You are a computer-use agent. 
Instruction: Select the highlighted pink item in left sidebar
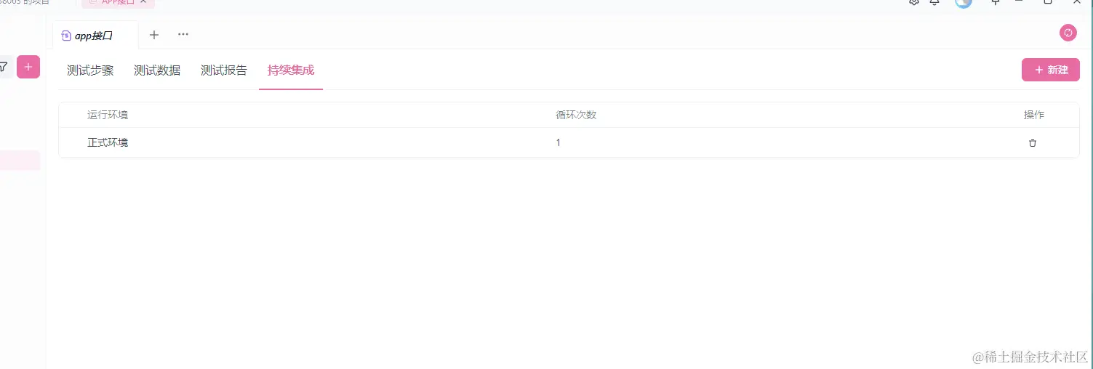[x=20, y=161]
